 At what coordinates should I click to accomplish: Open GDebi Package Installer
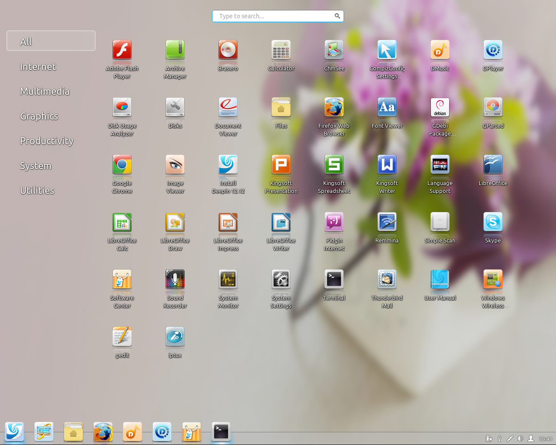[440, 107]
